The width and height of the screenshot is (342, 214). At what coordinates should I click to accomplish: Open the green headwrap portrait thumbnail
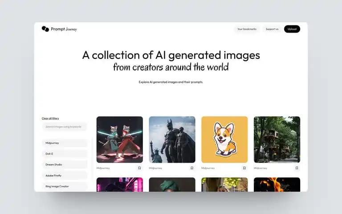(172, 185)
